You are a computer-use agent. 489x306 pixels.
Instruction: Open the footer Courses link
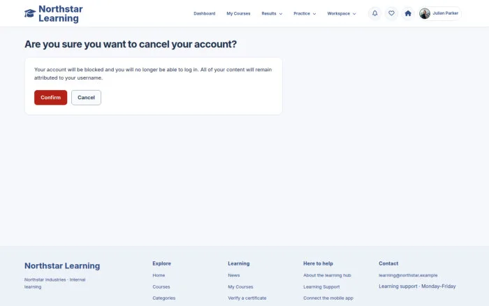coord(161,286)
